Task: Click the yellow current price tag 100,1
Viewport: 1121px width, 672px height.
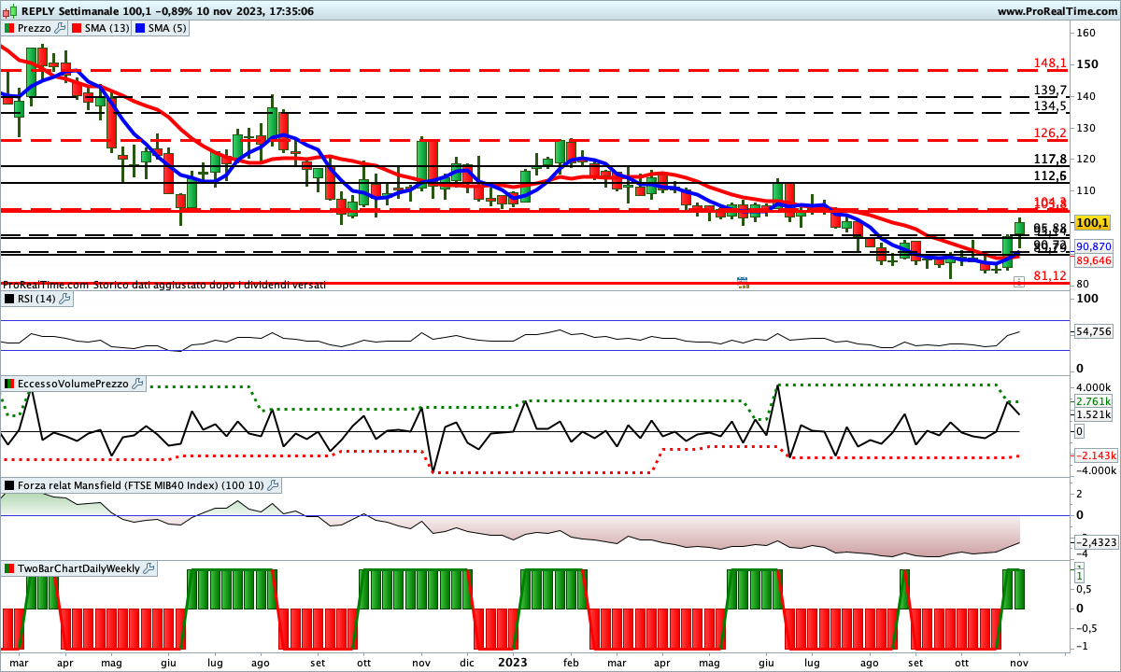Action: tap(1092, 223)
